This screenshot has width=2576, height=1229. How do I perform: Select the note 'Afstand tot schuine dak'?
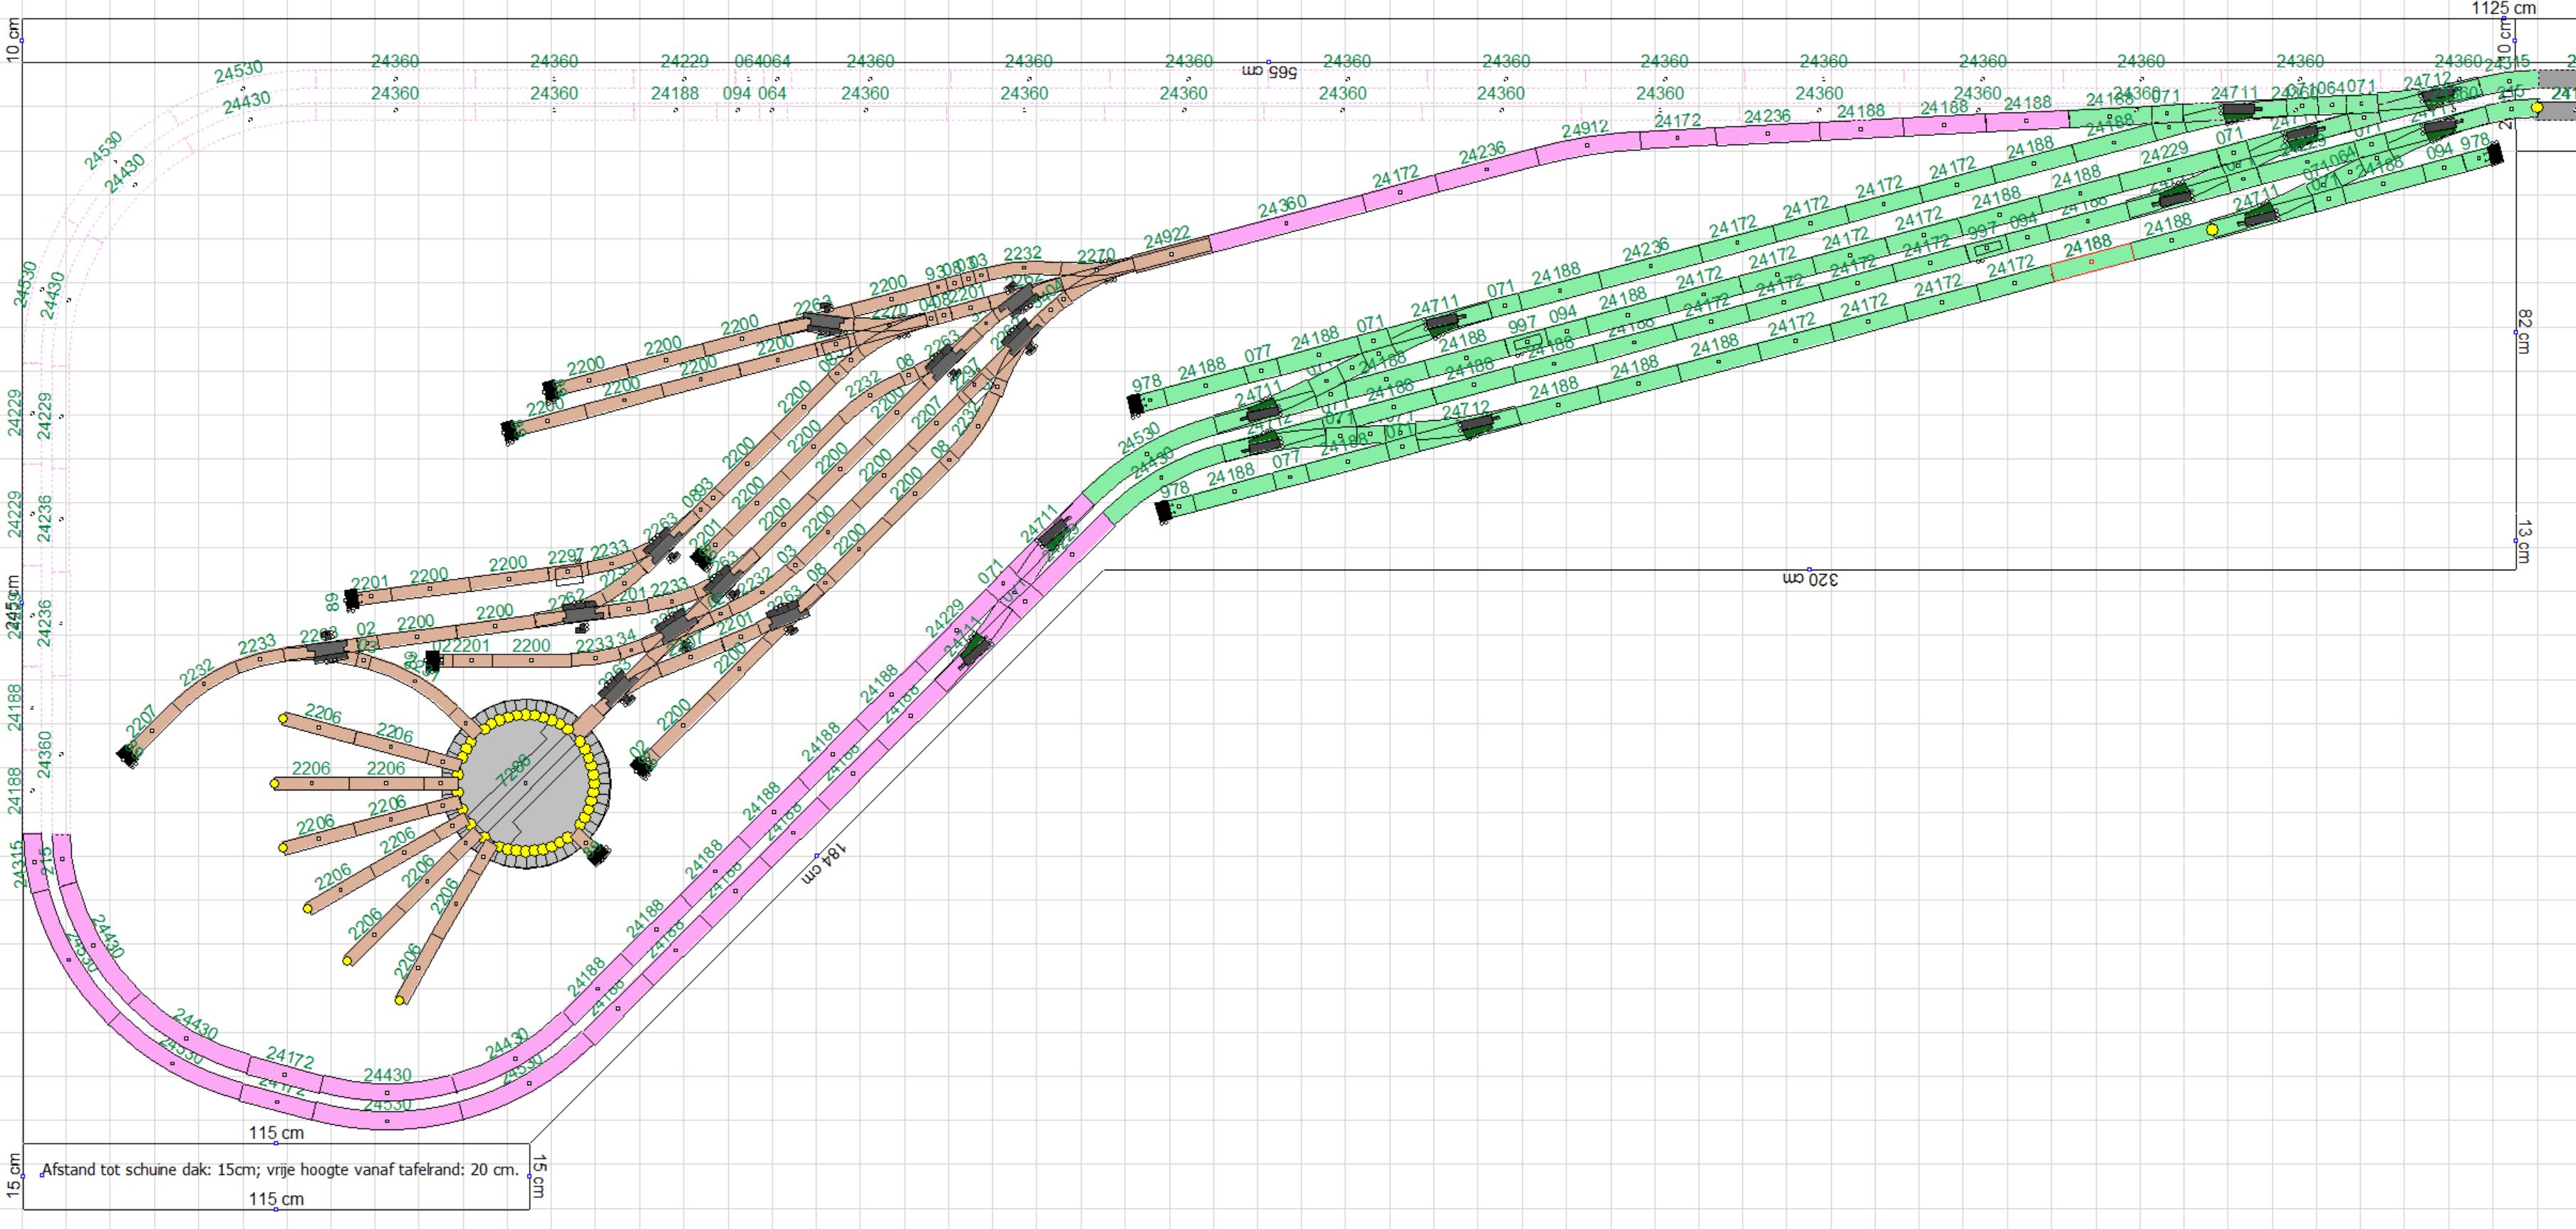[x=280, y=1169]
